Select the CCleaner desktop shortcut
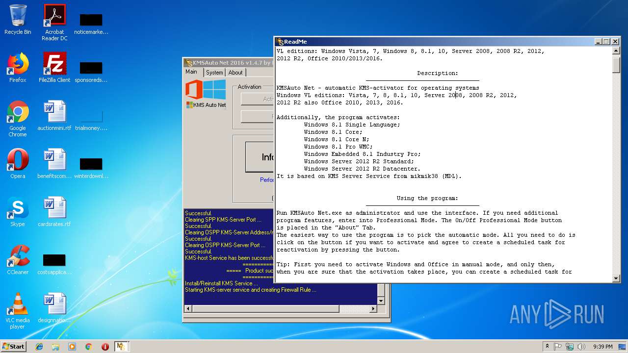Screen dimensions: 628x353 tap(18, 260)
